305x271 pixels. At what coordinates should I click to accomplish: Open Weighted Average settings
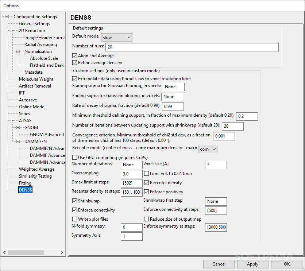tap(36, 169)
